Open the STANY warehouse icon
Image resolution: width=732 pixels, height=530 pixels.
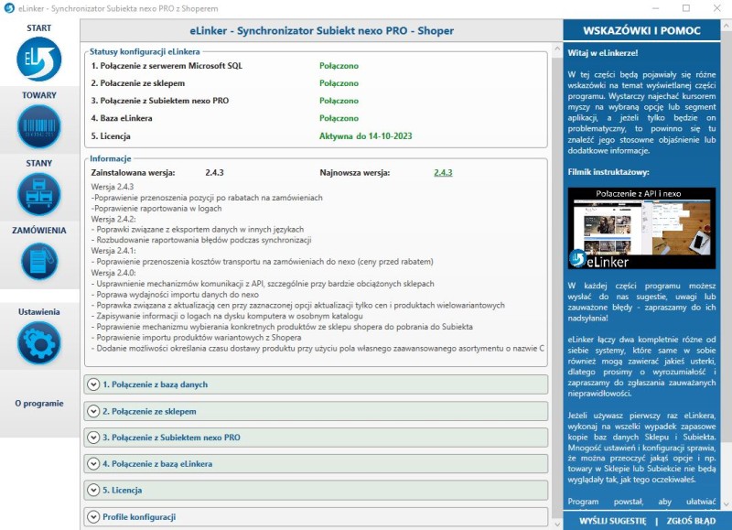pos(39,194)
